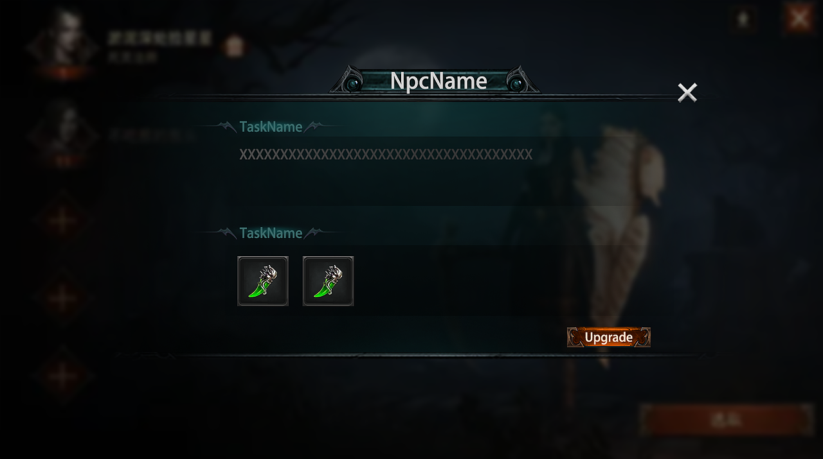Click the blurred orange X in corner

tap(799, 19)
